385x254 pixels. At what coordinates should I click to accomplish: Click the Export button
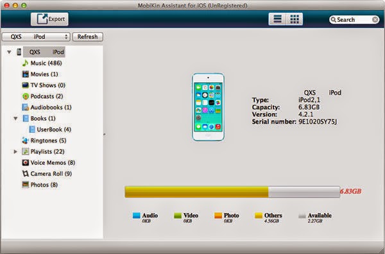click(49, 19)
